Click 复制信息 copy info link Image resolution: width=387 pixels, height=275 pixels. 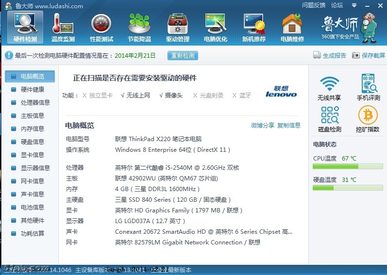tap(289, 126)
